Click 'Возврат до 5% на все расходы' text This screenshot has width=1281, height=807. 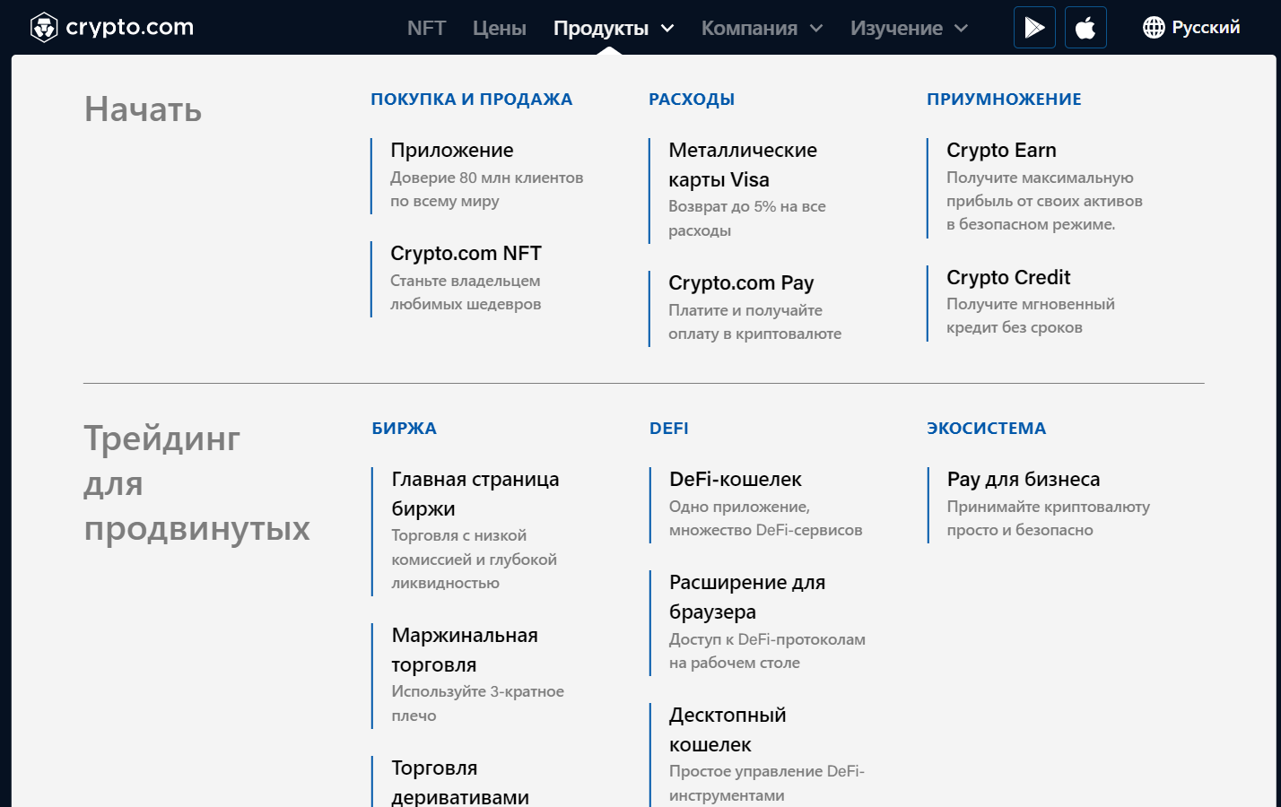click(x=747, y=218)
